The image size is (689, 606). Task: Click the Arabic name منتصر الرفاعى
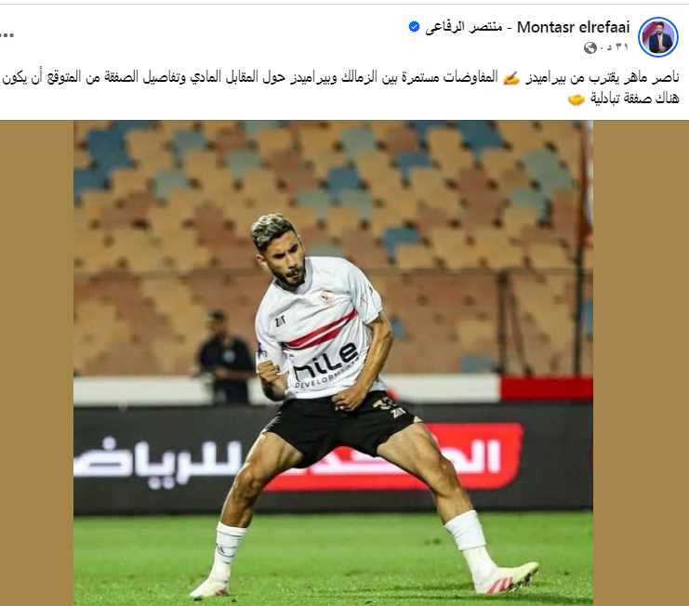click(464, 27)
